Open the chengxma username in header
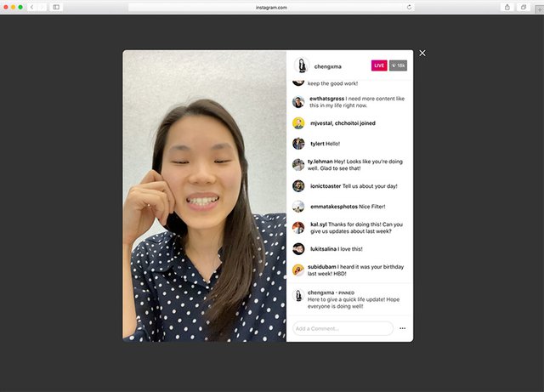Viewport: 544px width, 392px height. 327,65
